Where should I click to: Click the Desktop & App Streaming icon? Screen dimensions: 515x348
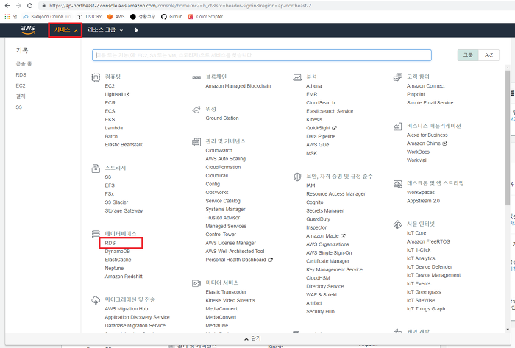point(398,184)
